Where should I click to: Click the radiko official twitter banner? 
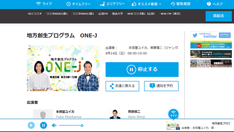(211, 35)
